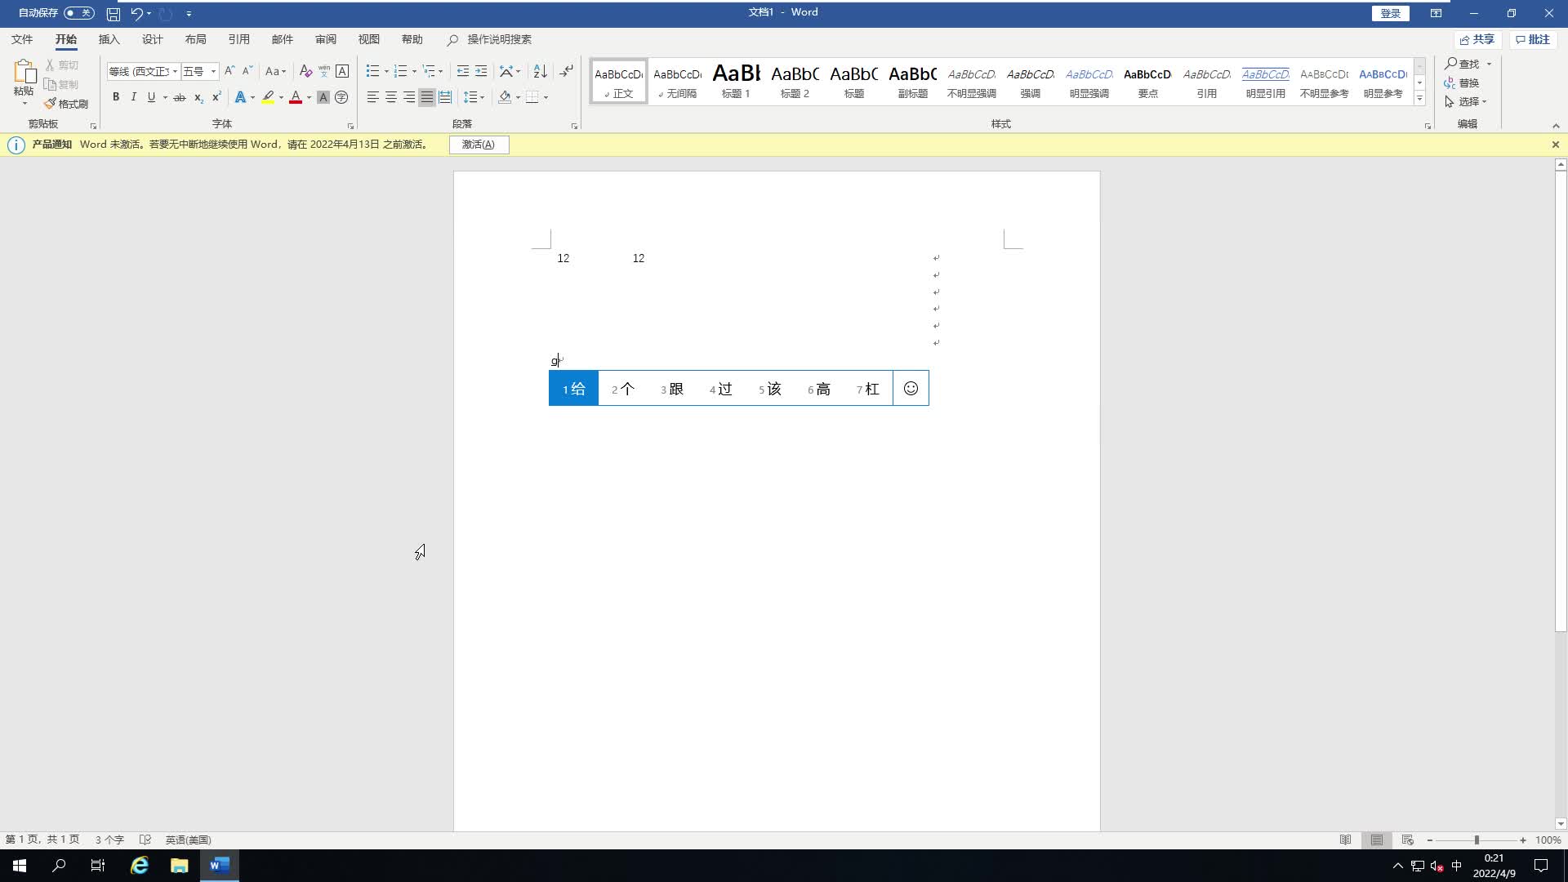Toggle Italic formatting
This screenshot has width=1568, height=882.
(x=133, y=97)
